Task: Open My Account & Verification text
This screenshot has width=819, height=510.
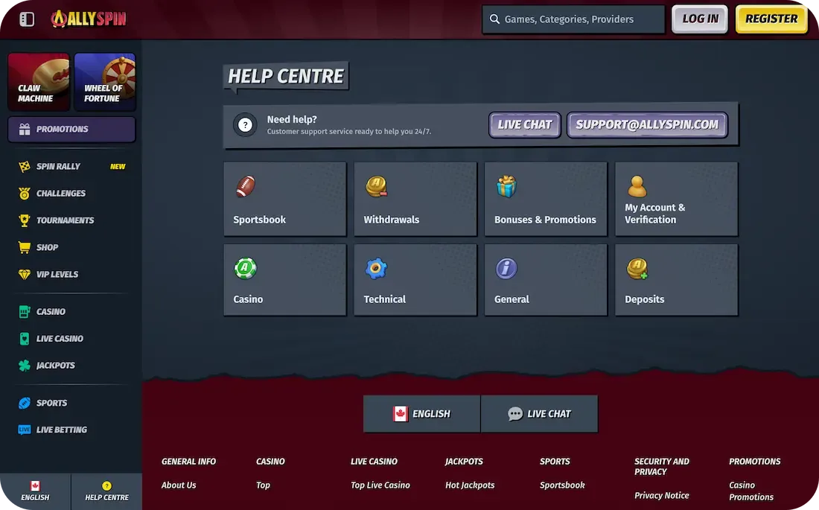Action: (654, 214)
